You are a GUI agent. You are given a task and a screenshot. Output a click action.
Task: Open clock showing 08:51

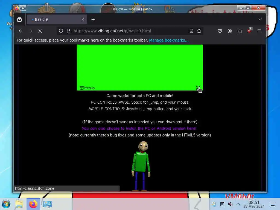[x=254, y=204]
